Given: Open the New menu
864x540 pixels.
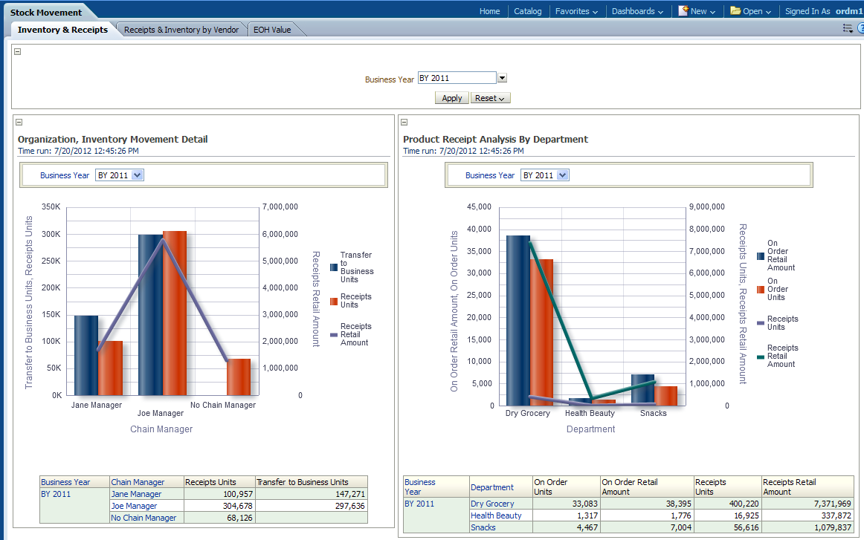Looking at the screenshot, I should click(697, 11).
